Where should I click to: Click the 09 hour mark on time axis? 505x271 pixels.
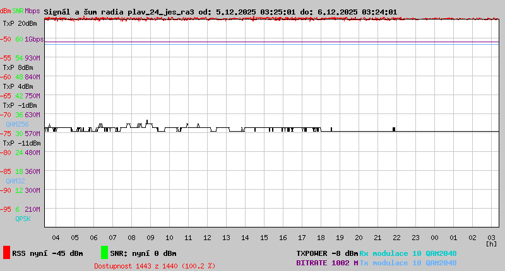(150, 238)
